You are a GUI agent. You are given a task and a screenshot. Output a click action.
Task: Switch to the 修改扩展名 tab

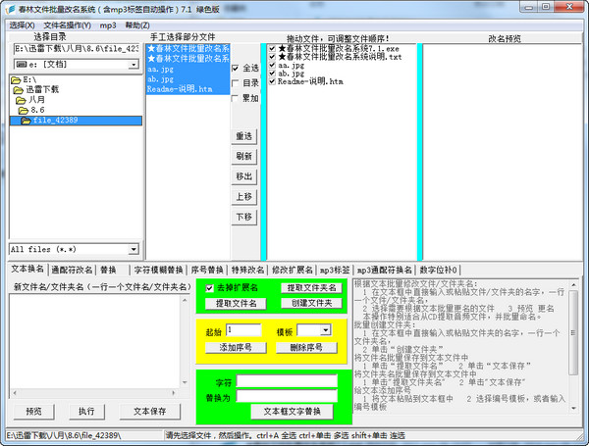(292, 270)
